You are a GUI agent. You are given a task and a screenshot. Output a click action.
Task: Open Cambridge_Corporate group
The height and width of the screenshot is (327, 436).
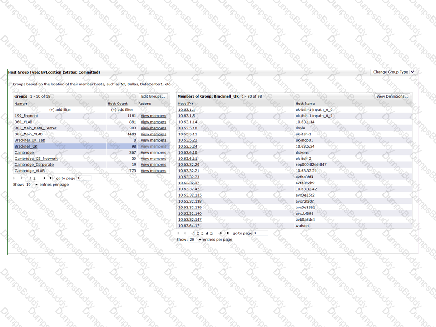click(x=34, y=165)
